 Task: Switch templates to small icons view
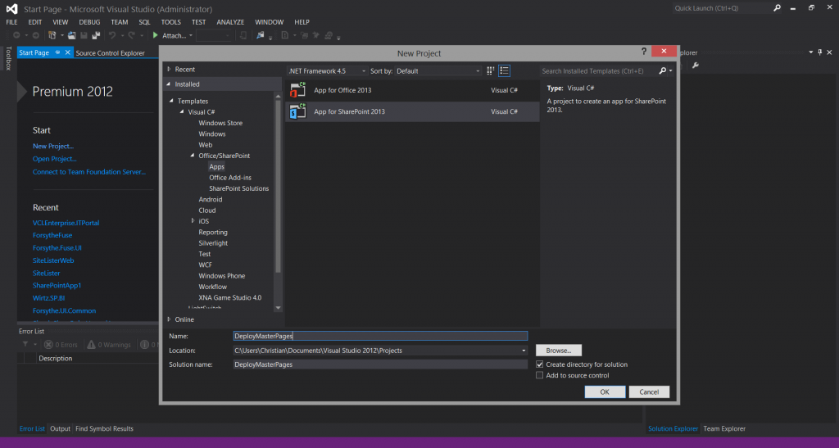coord(490,70)
